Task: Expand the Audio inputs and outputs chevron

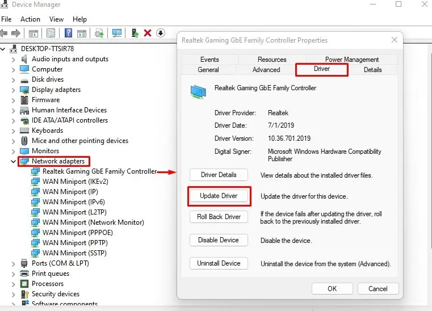Action: click(13, 60)
